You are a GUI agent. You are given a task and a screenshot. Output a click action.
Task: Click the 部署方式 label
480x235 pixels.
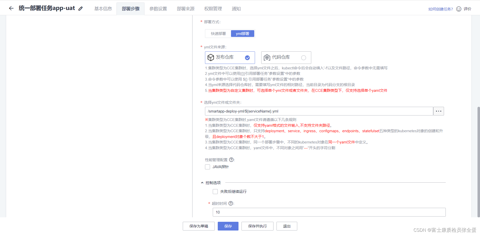pyautogui.click(x=212, y=22)
